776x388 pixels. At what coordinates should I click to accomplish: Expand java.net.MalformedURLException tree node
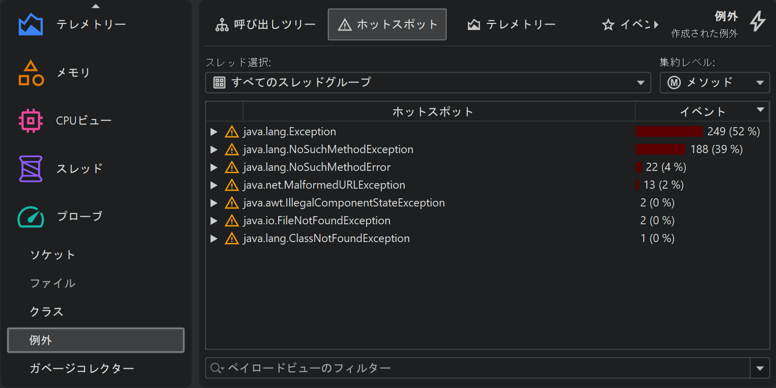pos(214,185)
